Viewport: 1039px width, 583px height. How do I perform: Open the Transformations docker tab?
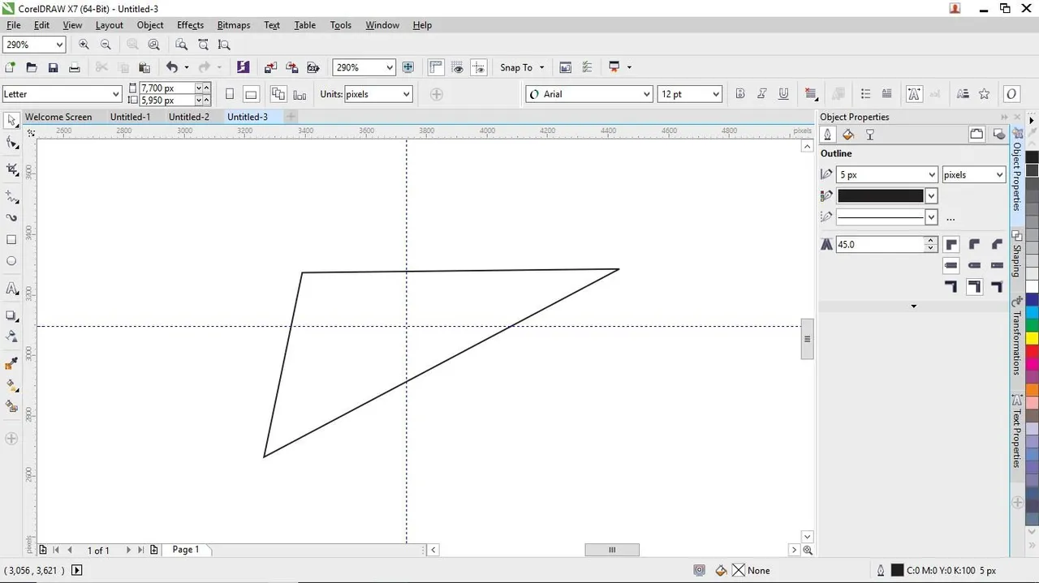(1016, 336)
